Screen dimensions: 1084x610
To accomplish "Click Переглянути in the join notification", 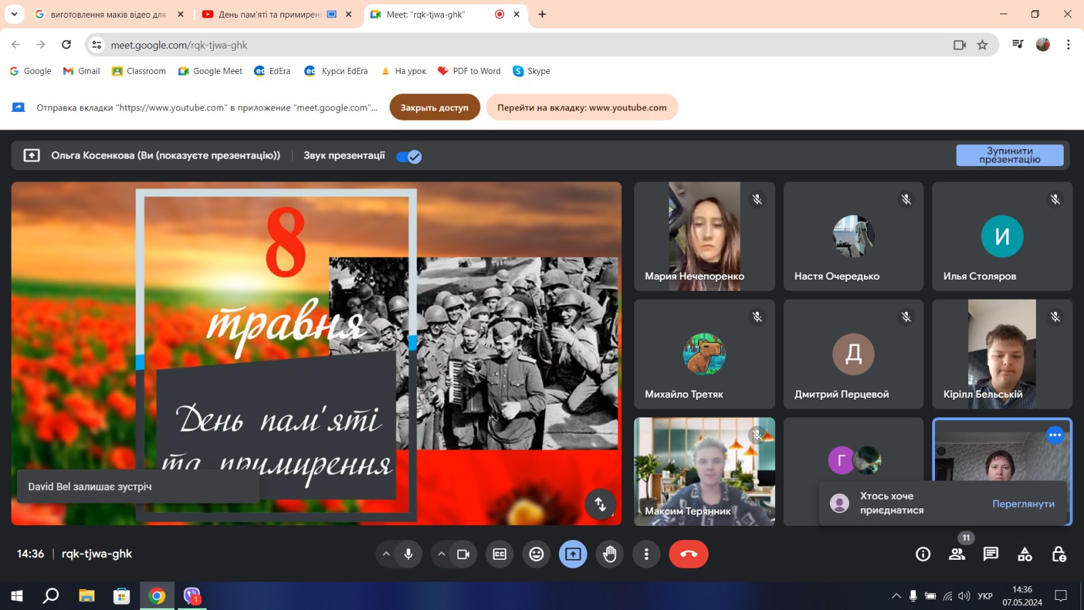I will (1023, 504).
